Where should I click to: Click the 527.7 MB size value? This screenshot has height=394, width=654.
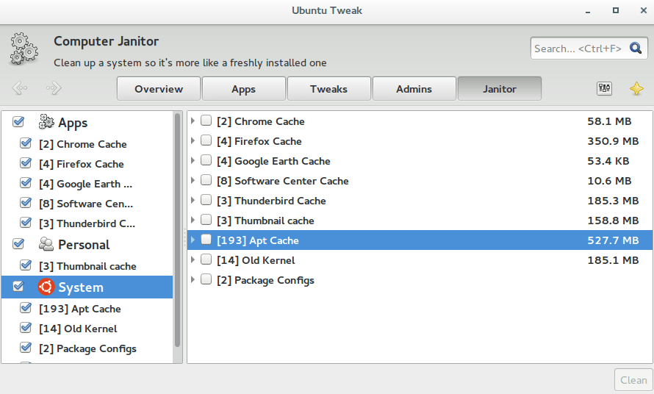613,240
